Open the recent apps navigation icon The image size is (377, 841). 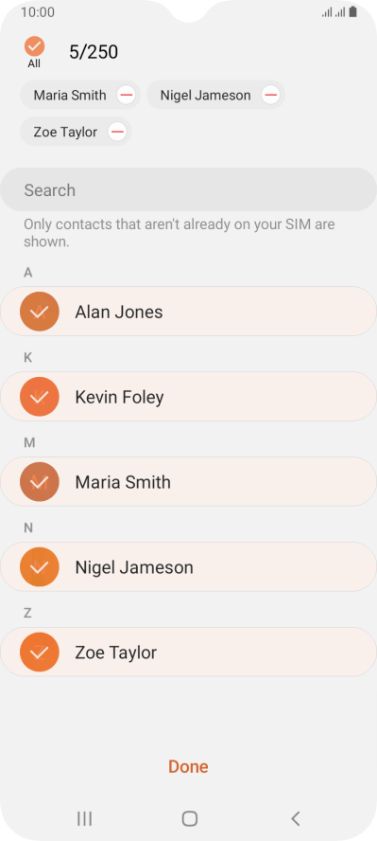click(84, 818)
